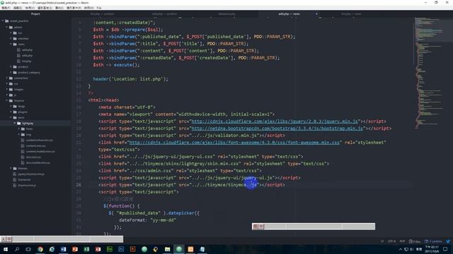Select the js folder icon

pyautogui.click(x=11, y=95)
